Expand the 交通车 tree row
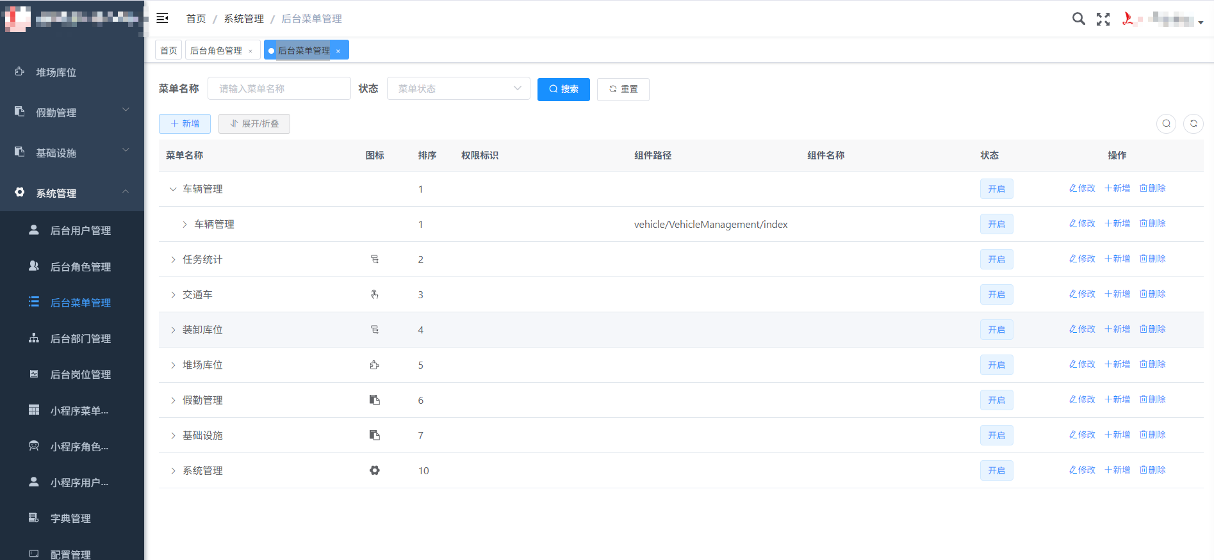The width and height of the screenshot is (1214, 560). click(x=173, y=294)
